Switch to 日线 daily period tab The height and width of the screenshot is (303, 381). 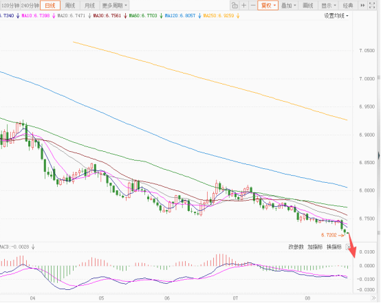click(50, 5)
